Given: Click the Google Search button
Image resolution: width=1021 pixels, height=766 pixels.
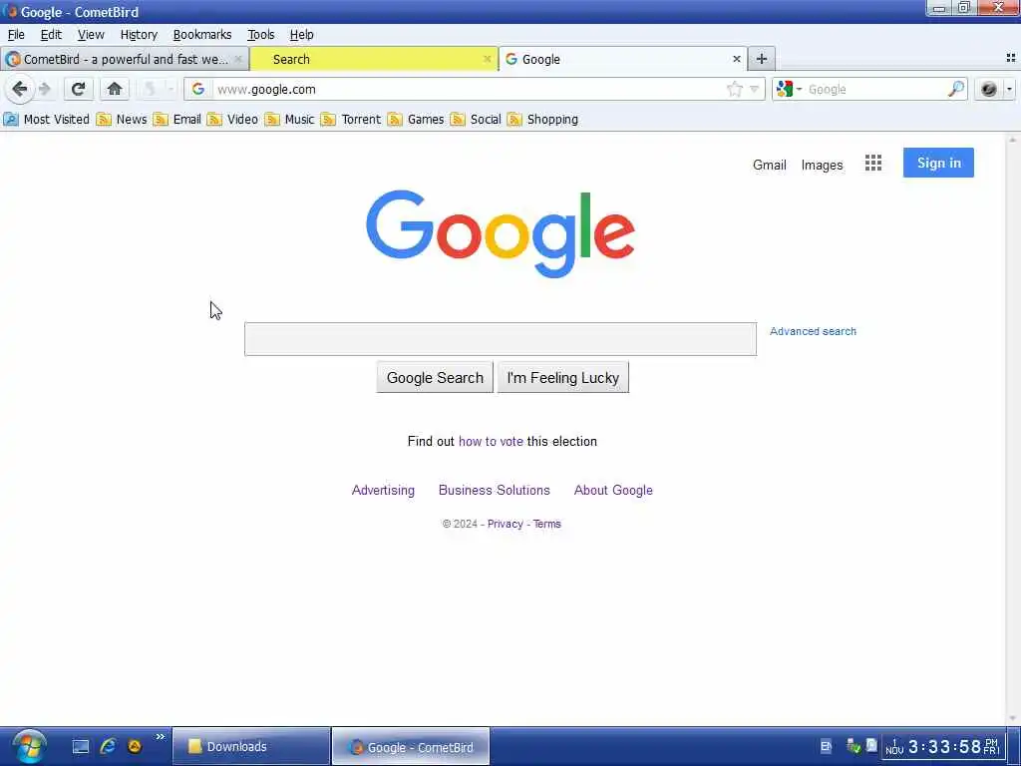Looking at the screenshot, I should tap(435, 378).
